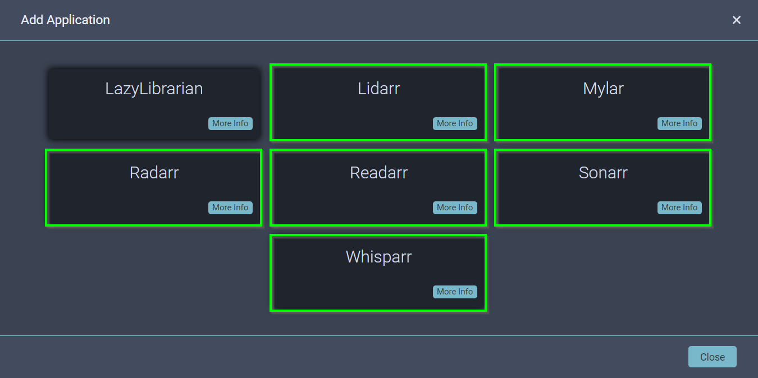This screenshot has width=758, height=378.
Task: Open More Info for LazyLibrarian
Action: pos(230,123)
